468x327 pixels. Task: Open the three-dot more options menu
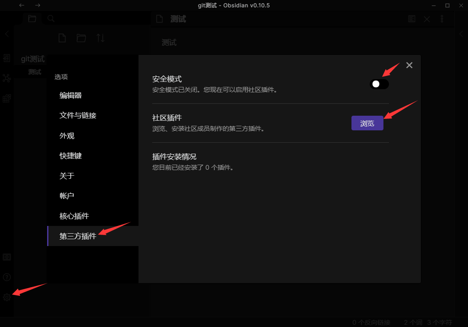pos(441,19)
